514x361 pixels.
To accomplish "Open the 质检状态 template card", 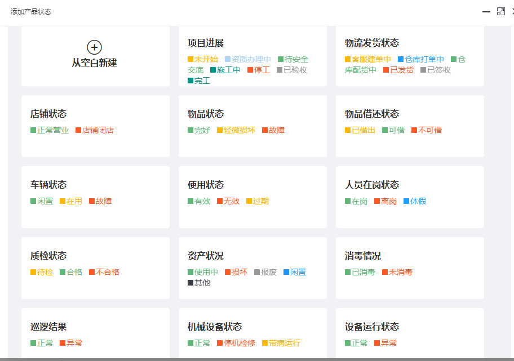I will pyautogui.click(x=48, y=256).
